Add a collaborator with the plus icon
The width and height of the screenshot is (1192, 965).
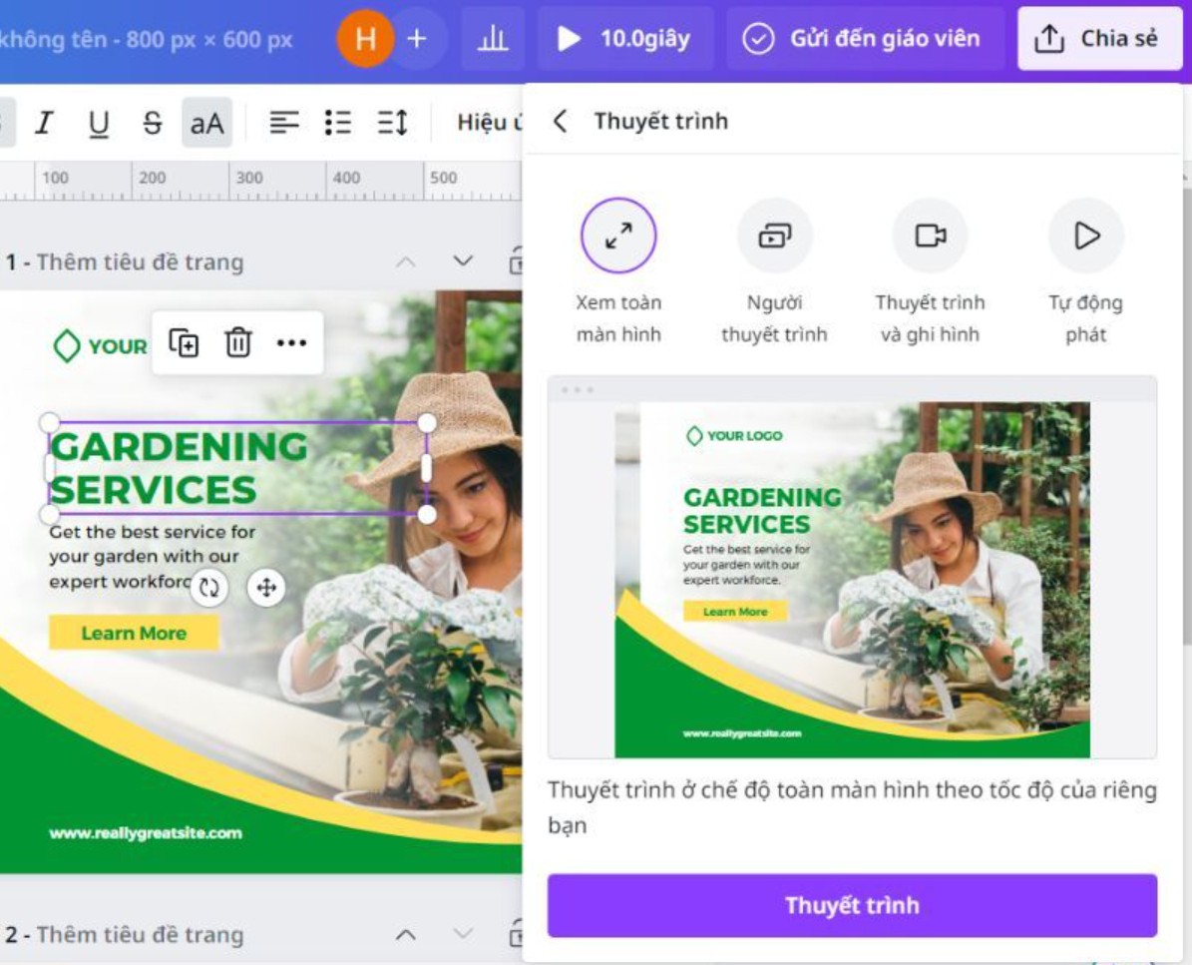(415, 38)
